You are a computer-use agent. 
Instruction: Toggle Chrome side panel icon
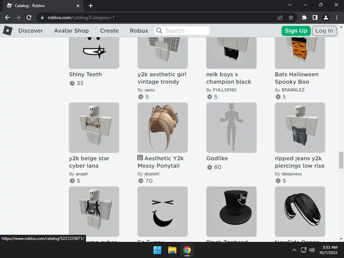(x=315, y=17)
